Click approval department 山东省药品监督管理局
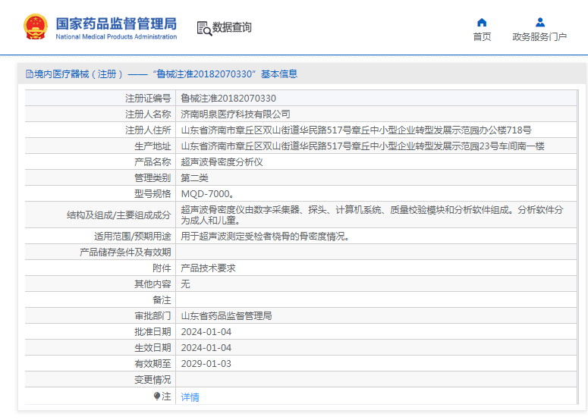588x420 pixels. coord(226,316)
